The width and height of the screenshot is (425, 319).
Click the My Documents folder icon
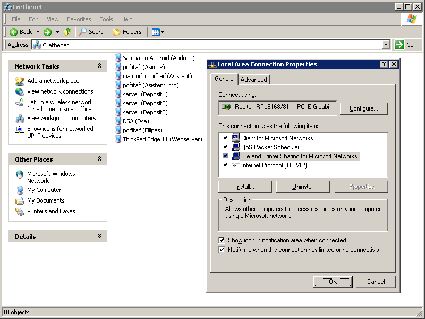point(20,200)
